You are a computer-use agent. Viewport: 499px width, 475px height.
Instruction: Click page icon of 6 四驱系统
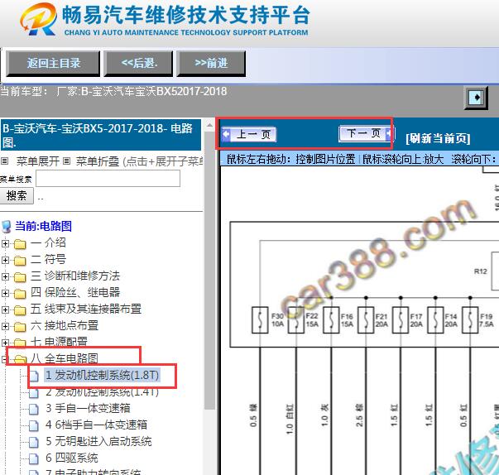point(33,458)
